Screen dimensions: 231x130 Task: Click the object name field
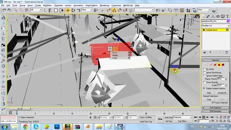click(214, 21)
